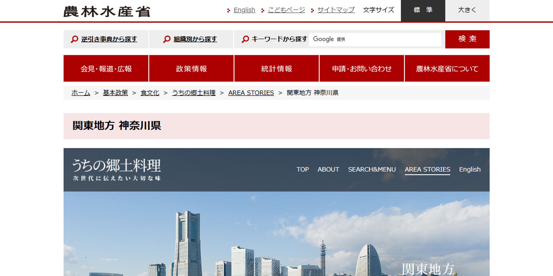Switch to the SEARCH&MENU tab

point(372,169)
